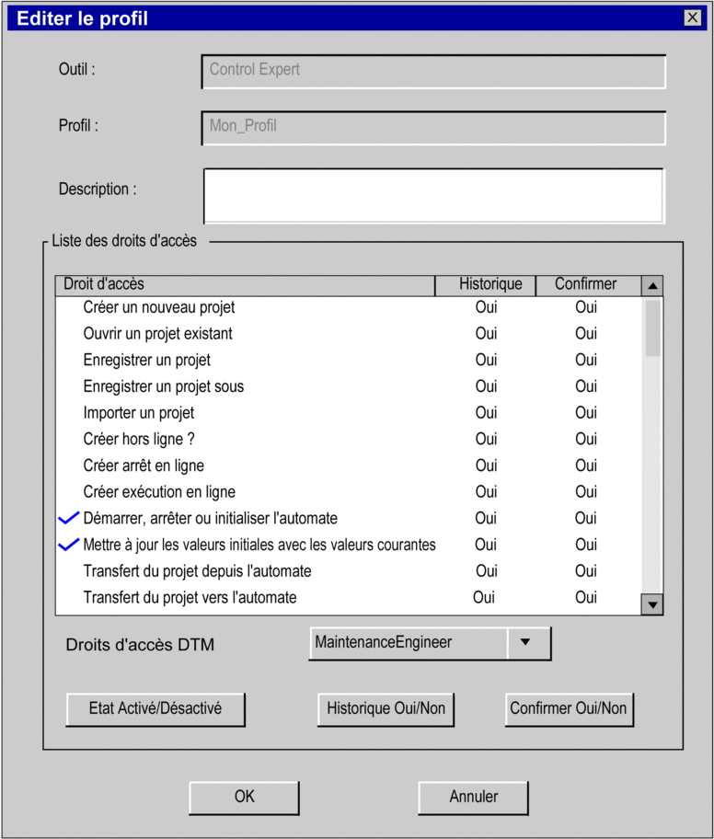Select row Enregistrer un projet

(x=349, y=360)
